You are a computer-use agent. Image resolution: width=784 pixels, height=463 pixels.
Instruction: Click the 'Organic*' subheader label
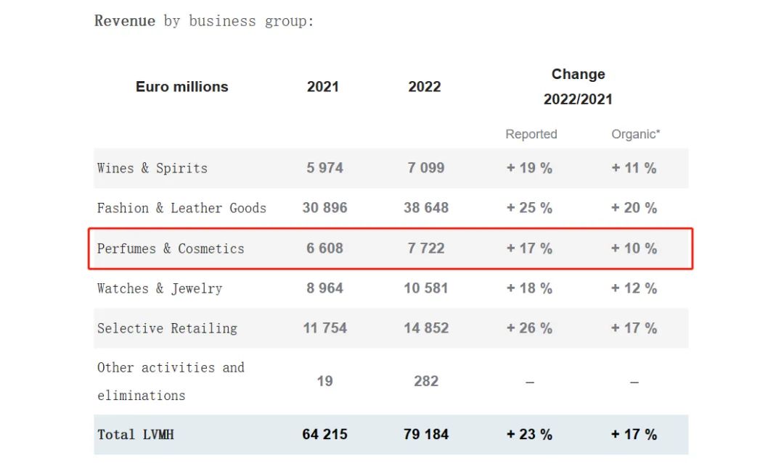(x=636, y=134)
